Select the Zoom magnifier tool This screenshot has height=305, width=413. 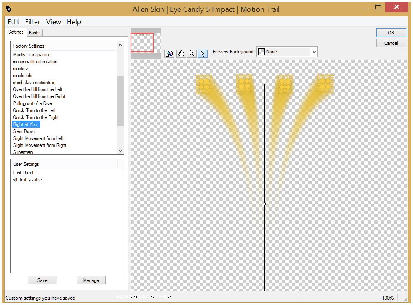(192, 53)
